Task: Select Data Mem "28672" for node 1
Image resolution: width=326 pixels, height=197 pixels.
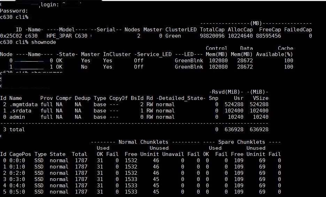Action: tap(245, 67)
